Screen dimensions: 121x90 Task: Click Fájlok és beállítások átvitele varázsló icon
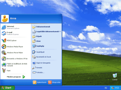pos(4,64)
